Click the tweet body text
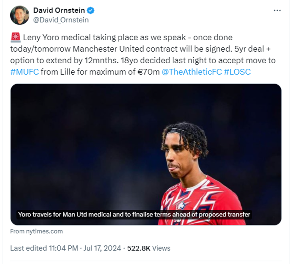The image size is (297, 264). coord(143,55)
